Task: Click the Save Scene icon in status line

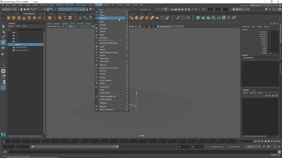Action: [x=28, y=9]
